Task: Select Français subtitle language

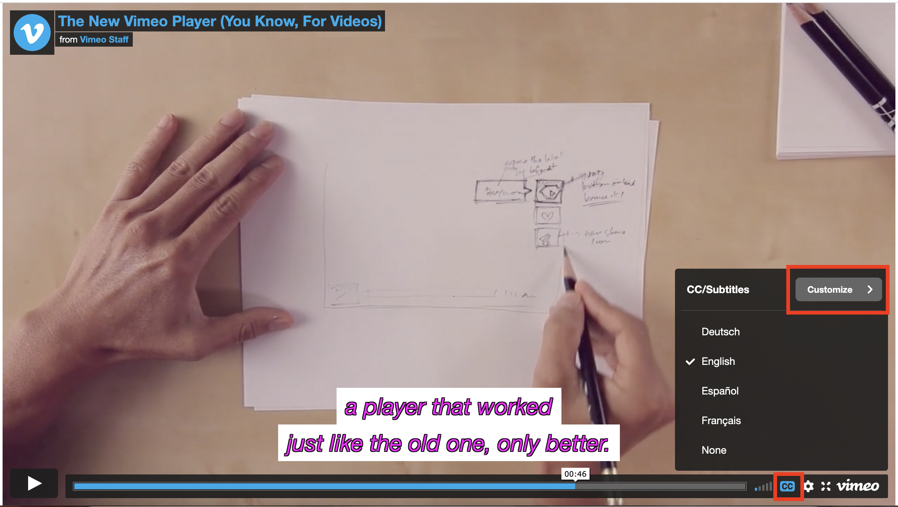Action: point(720,420)
